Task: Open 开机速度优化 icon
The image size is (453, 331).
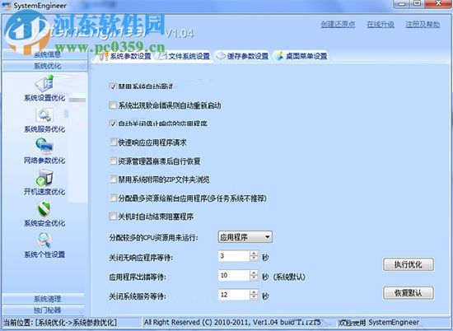Action: (44, 178)
